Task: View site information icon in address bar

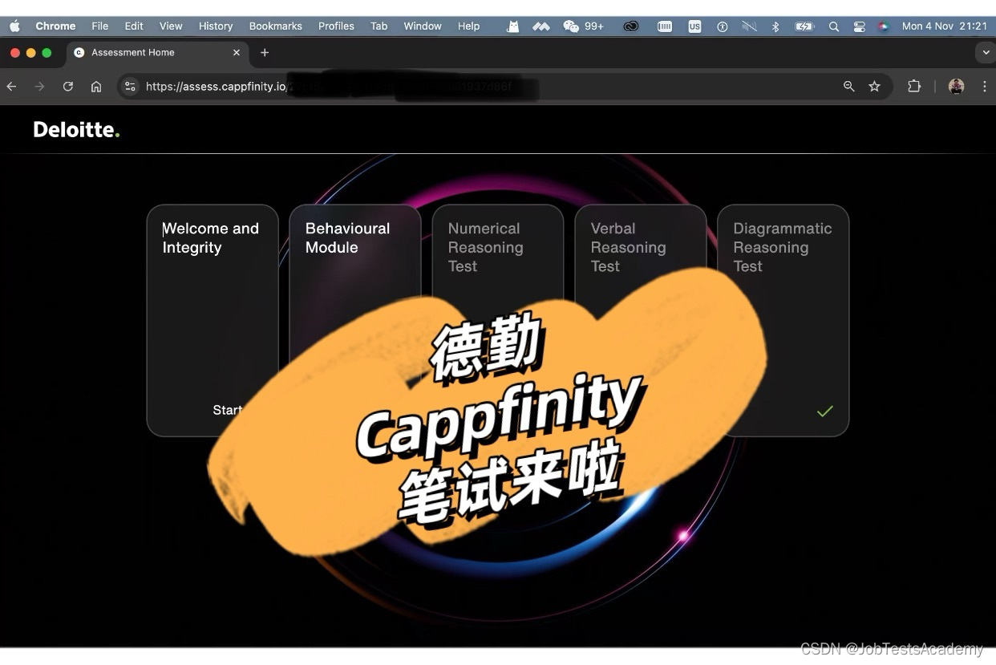Action: (x=131, y=87)
